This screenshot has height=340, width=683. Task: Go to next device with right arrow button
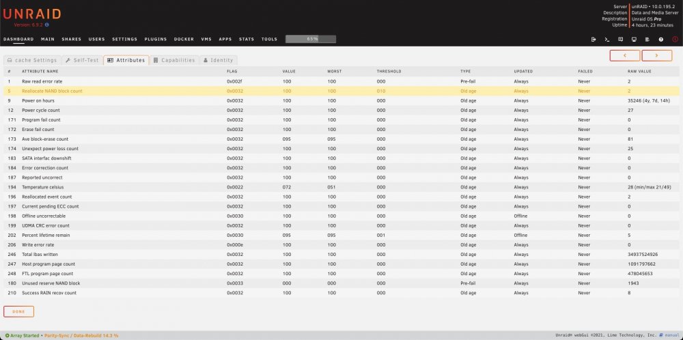[x=656, y=55]
